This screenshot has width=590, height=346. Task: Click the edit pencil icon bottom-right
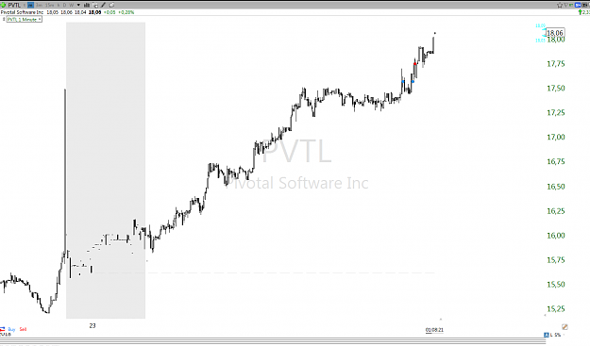tap(565, 326)
